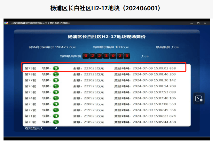Click the green number 3 badge in round 75
Screen dimensions: 213x143
(56, 92)
